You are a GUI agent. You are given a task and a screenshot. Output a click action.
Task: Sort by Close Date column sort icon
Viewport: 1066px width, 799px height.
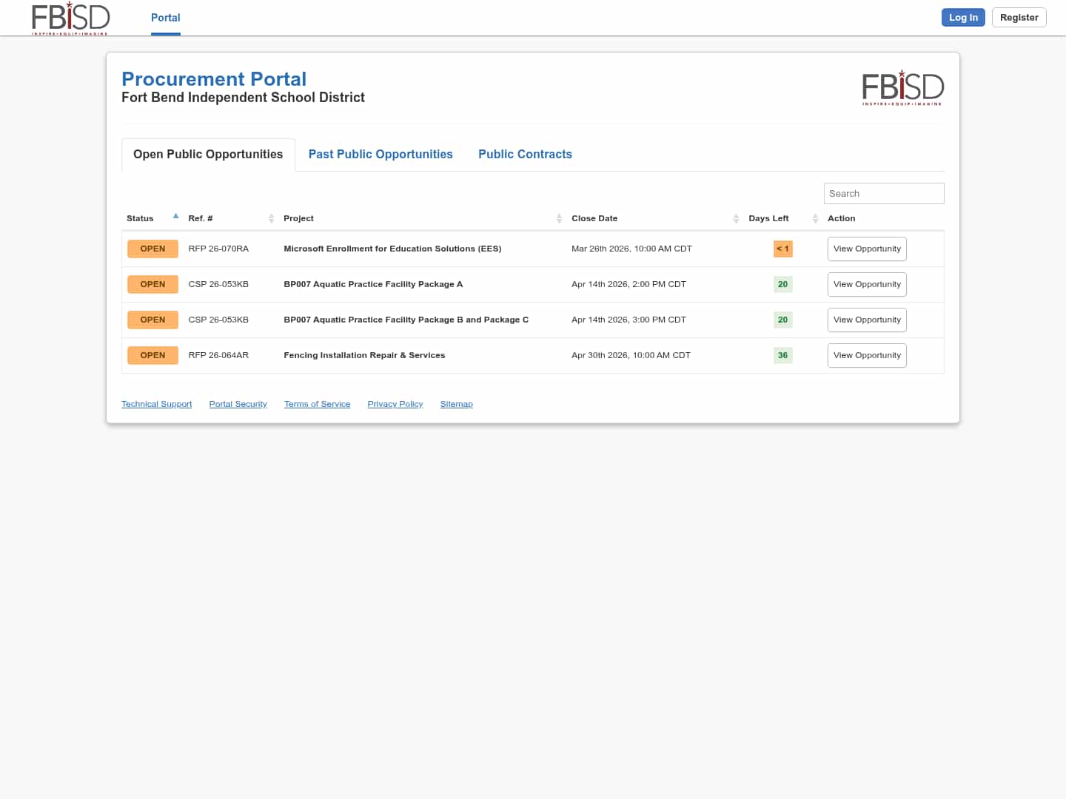click(736, 218)
